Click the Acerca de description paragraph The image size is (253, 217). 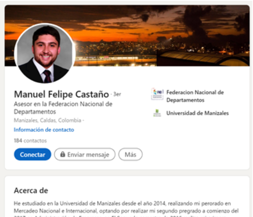pyautogui.click(x=126, y=209)
